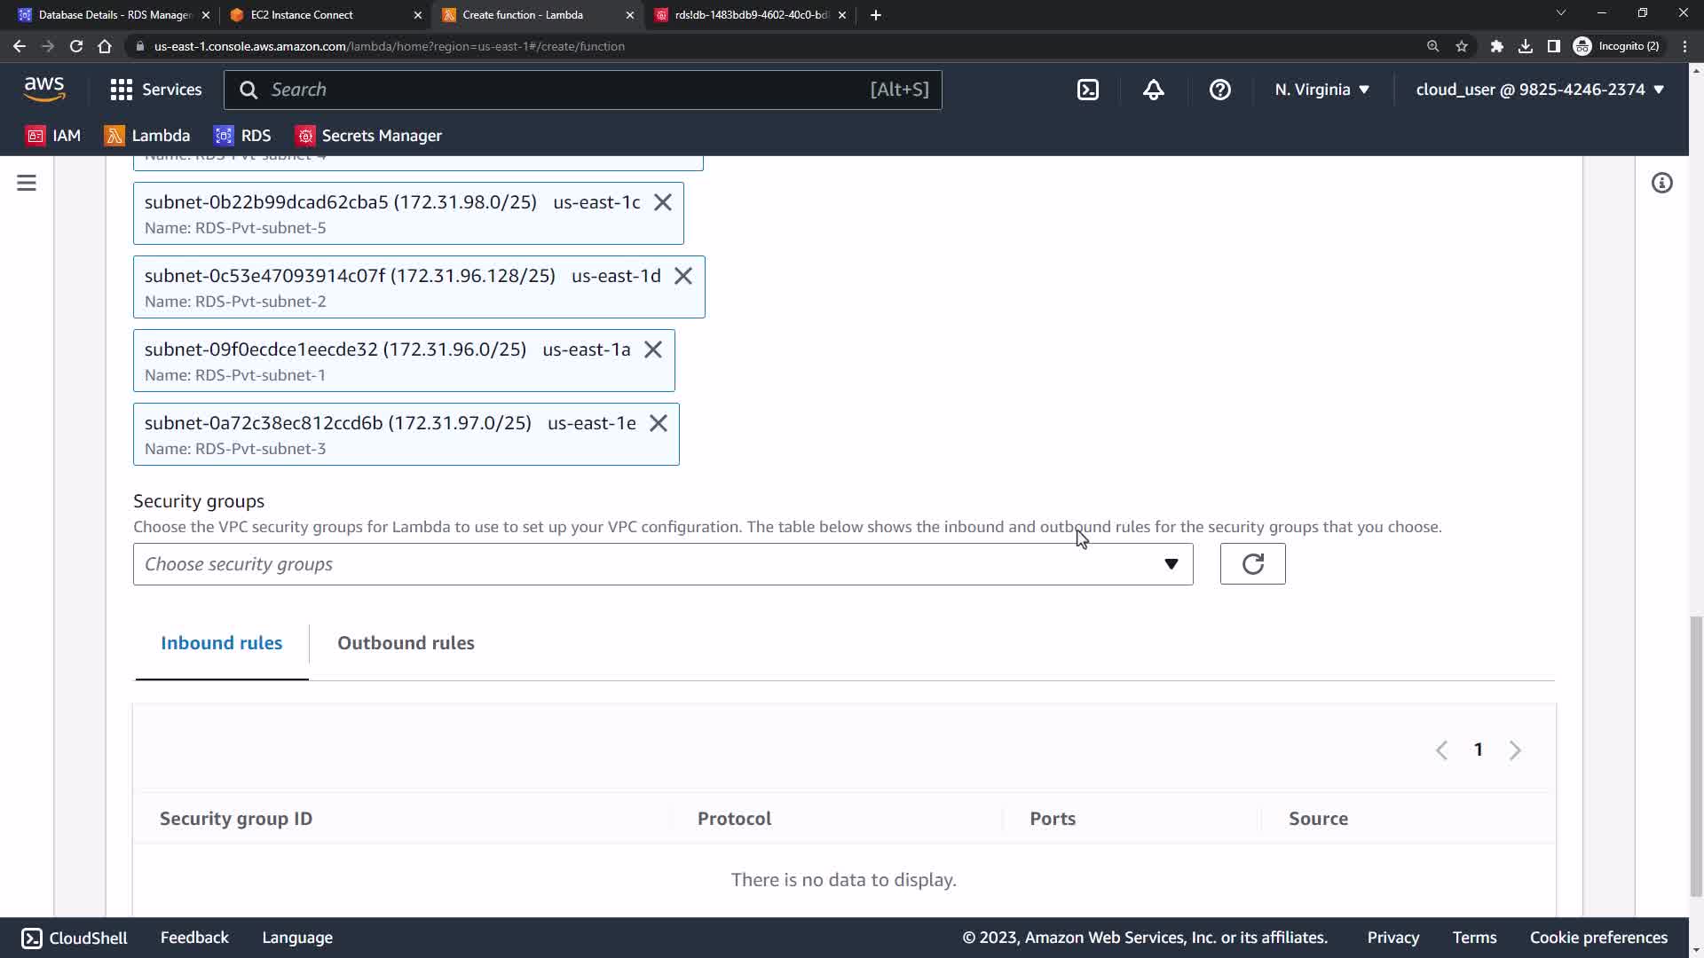Expand the Choose security groups dropdown
The width and height of the screenshot is (1704, 958).
[662, 564]
